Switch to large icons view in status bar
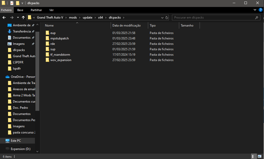 259,156
